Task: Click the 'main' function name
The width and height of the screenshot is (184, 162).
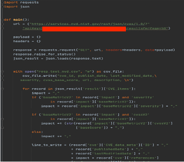Action: 18,20
